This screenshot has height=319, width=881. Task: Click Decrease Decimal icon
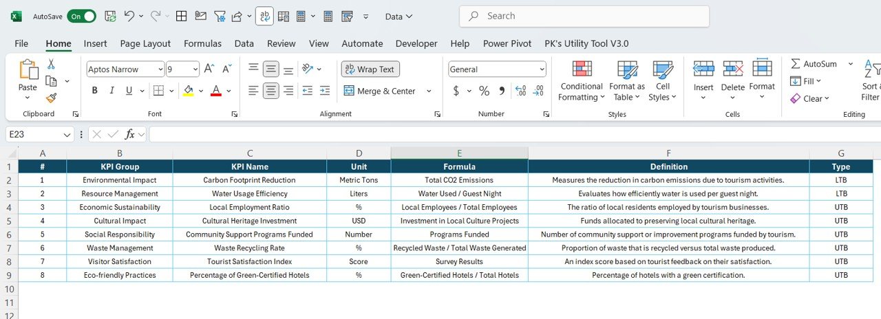[x=538, y=91]
